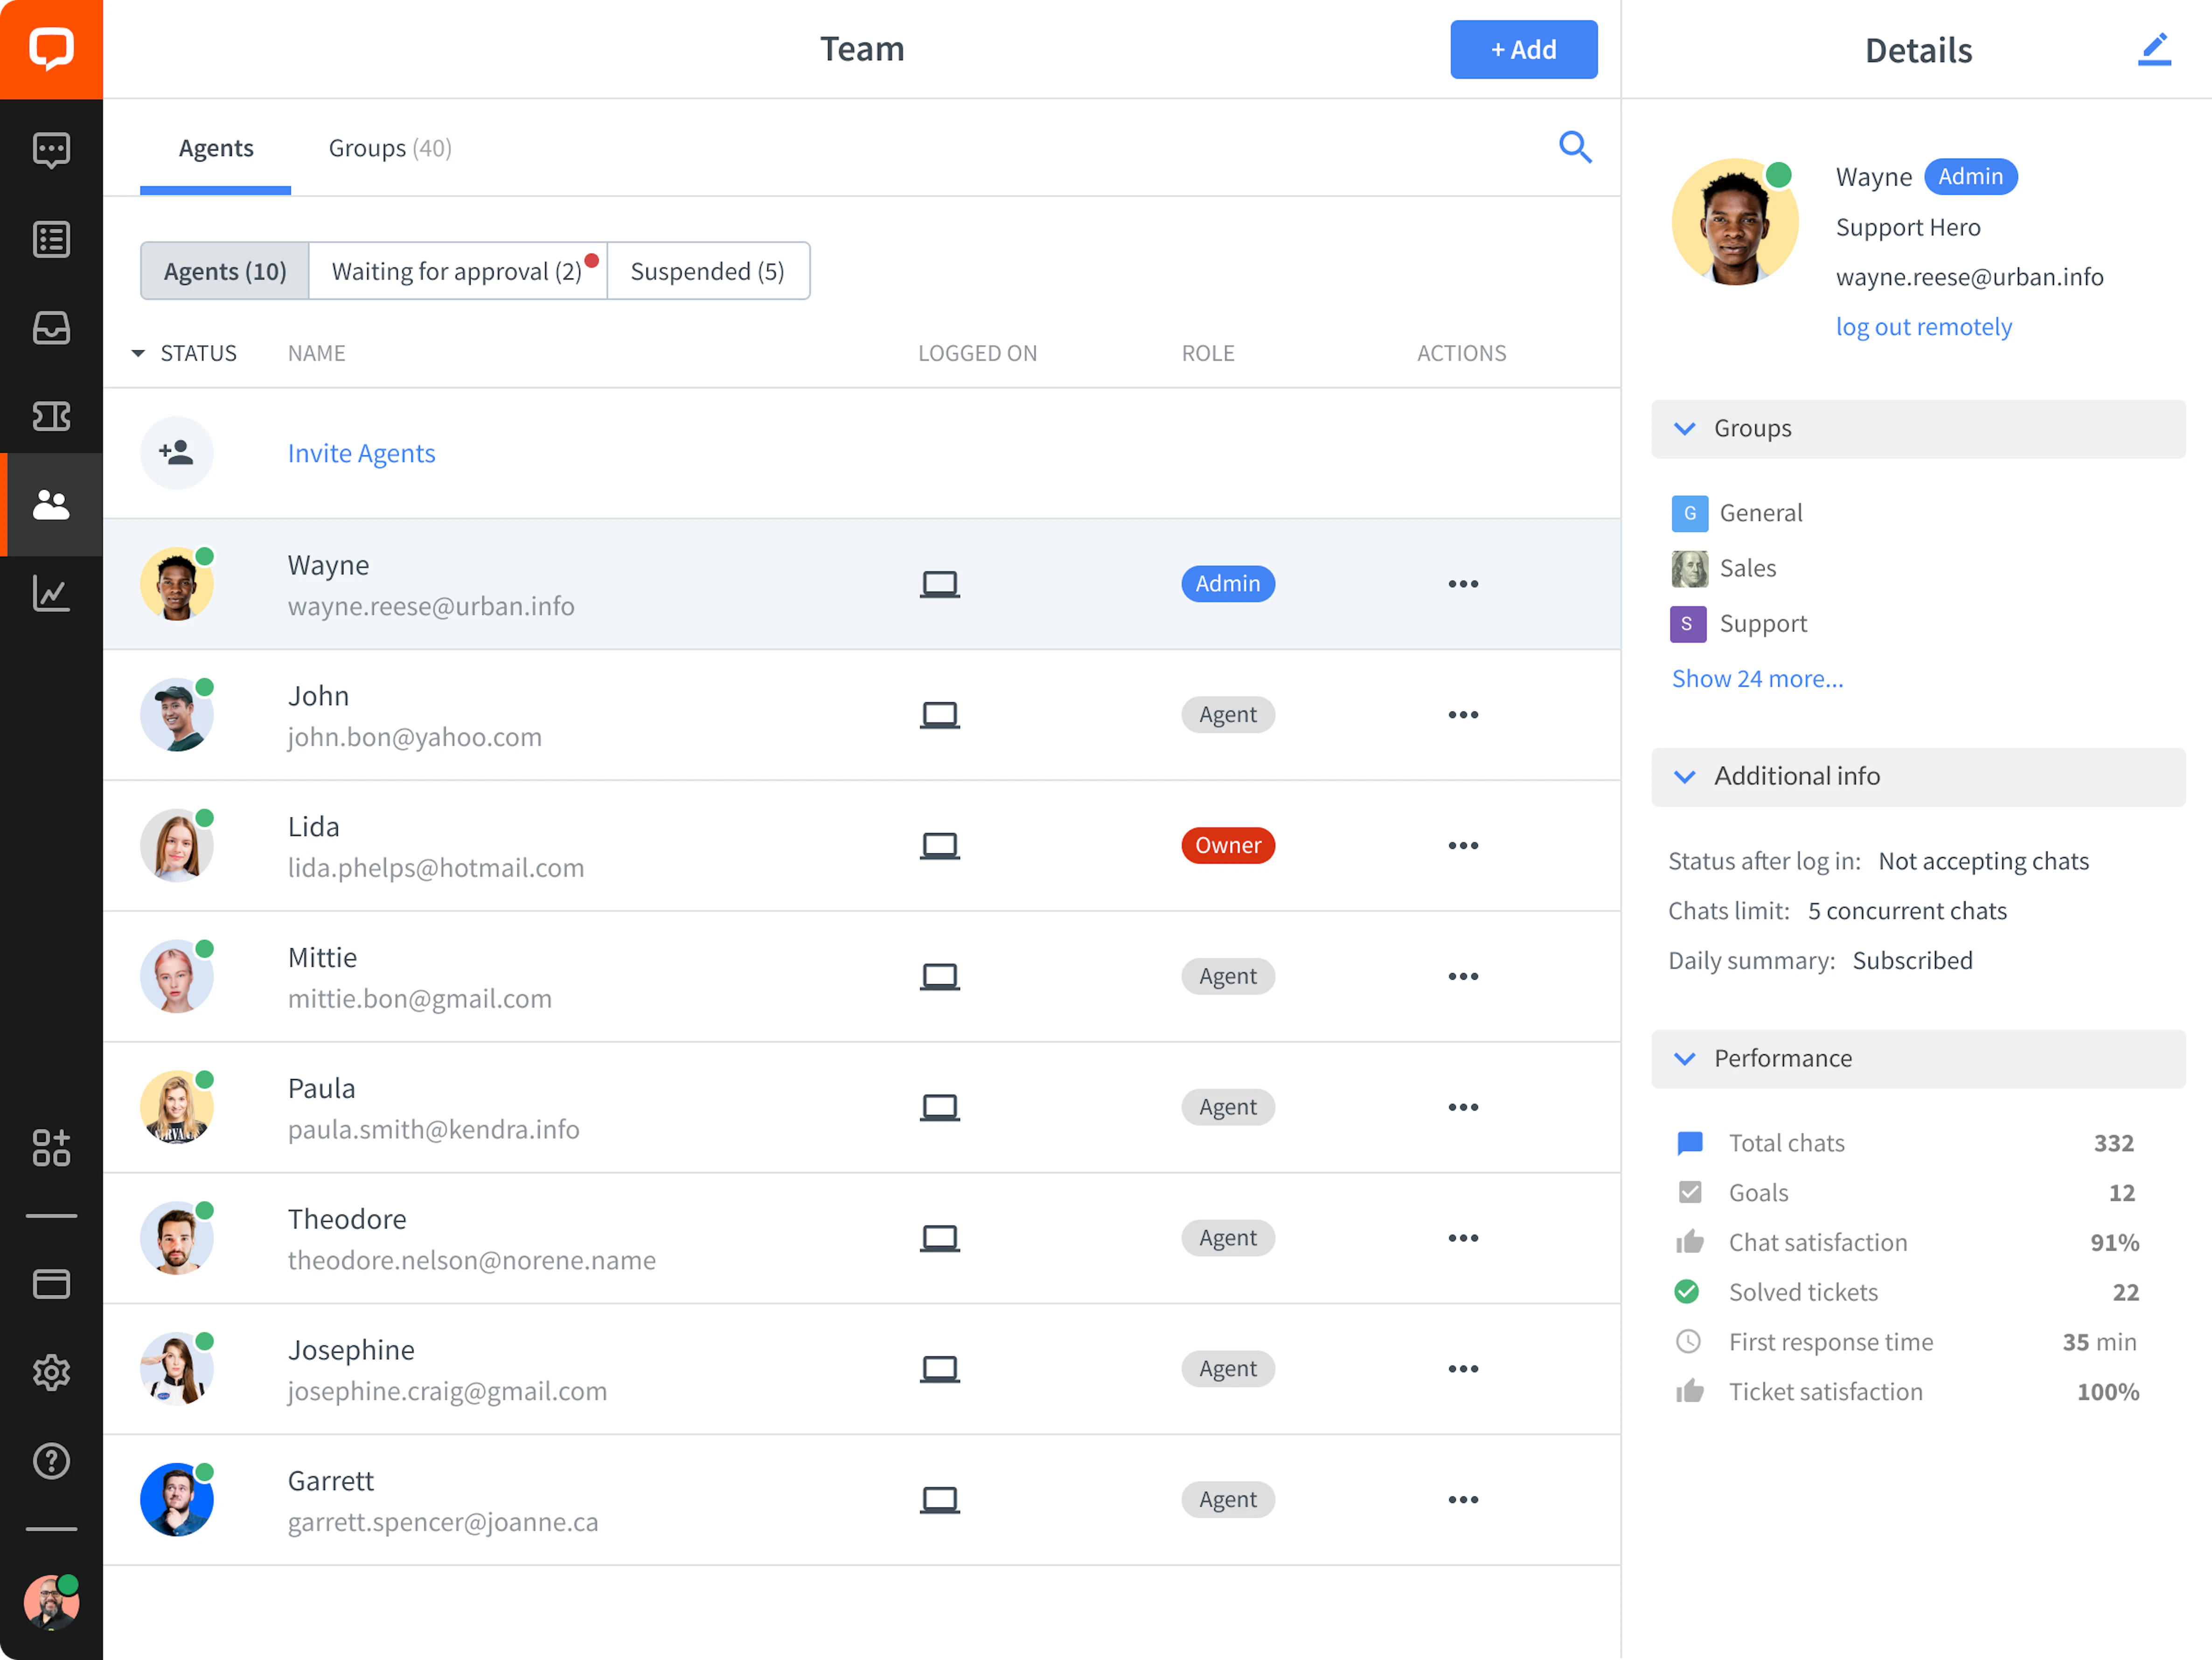The height and width of the screenshot is (1660, 2212).
Task: Open Reports via the chart icon
Action: (x=52, y=593)
